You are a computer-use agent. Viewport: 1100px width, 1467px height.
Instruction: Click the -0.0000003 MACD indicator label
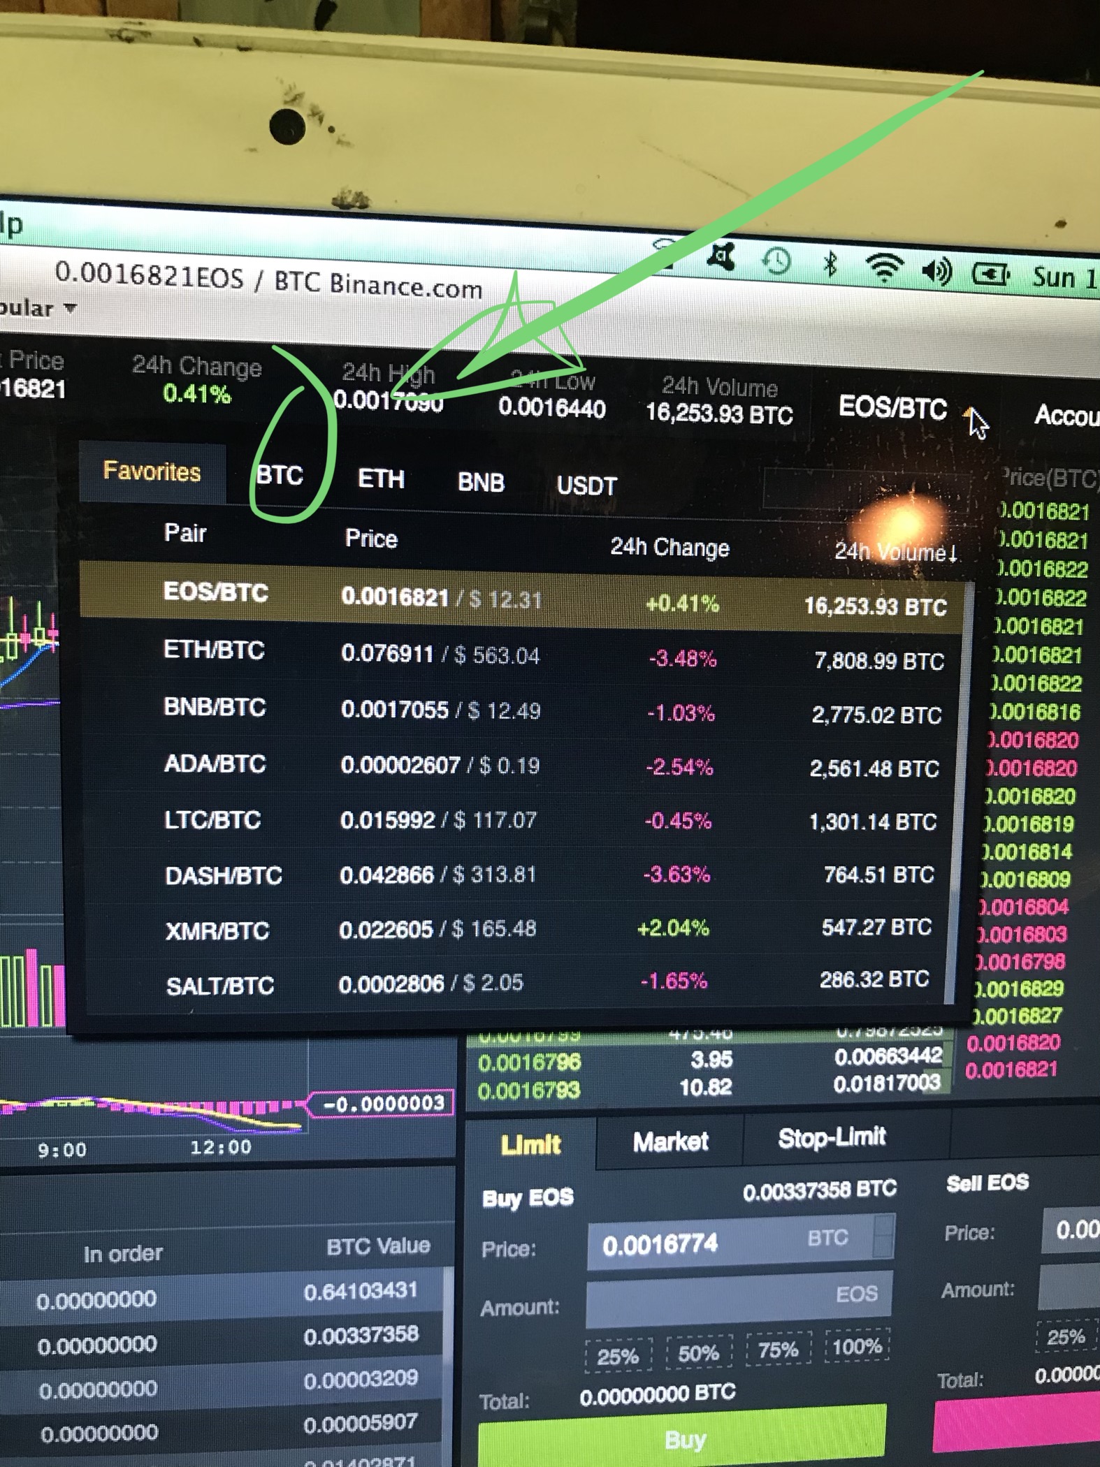[x=382, y=1104]
